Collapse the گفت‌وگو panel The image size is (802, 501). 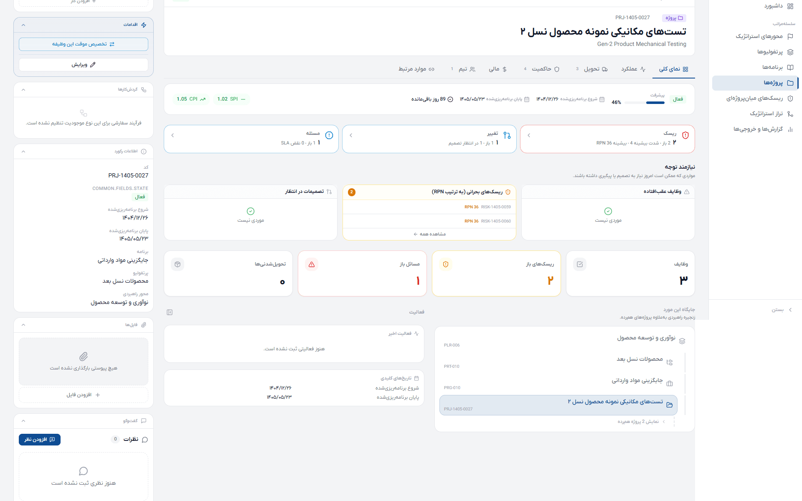pyautogui.click(x=23, y=421)
